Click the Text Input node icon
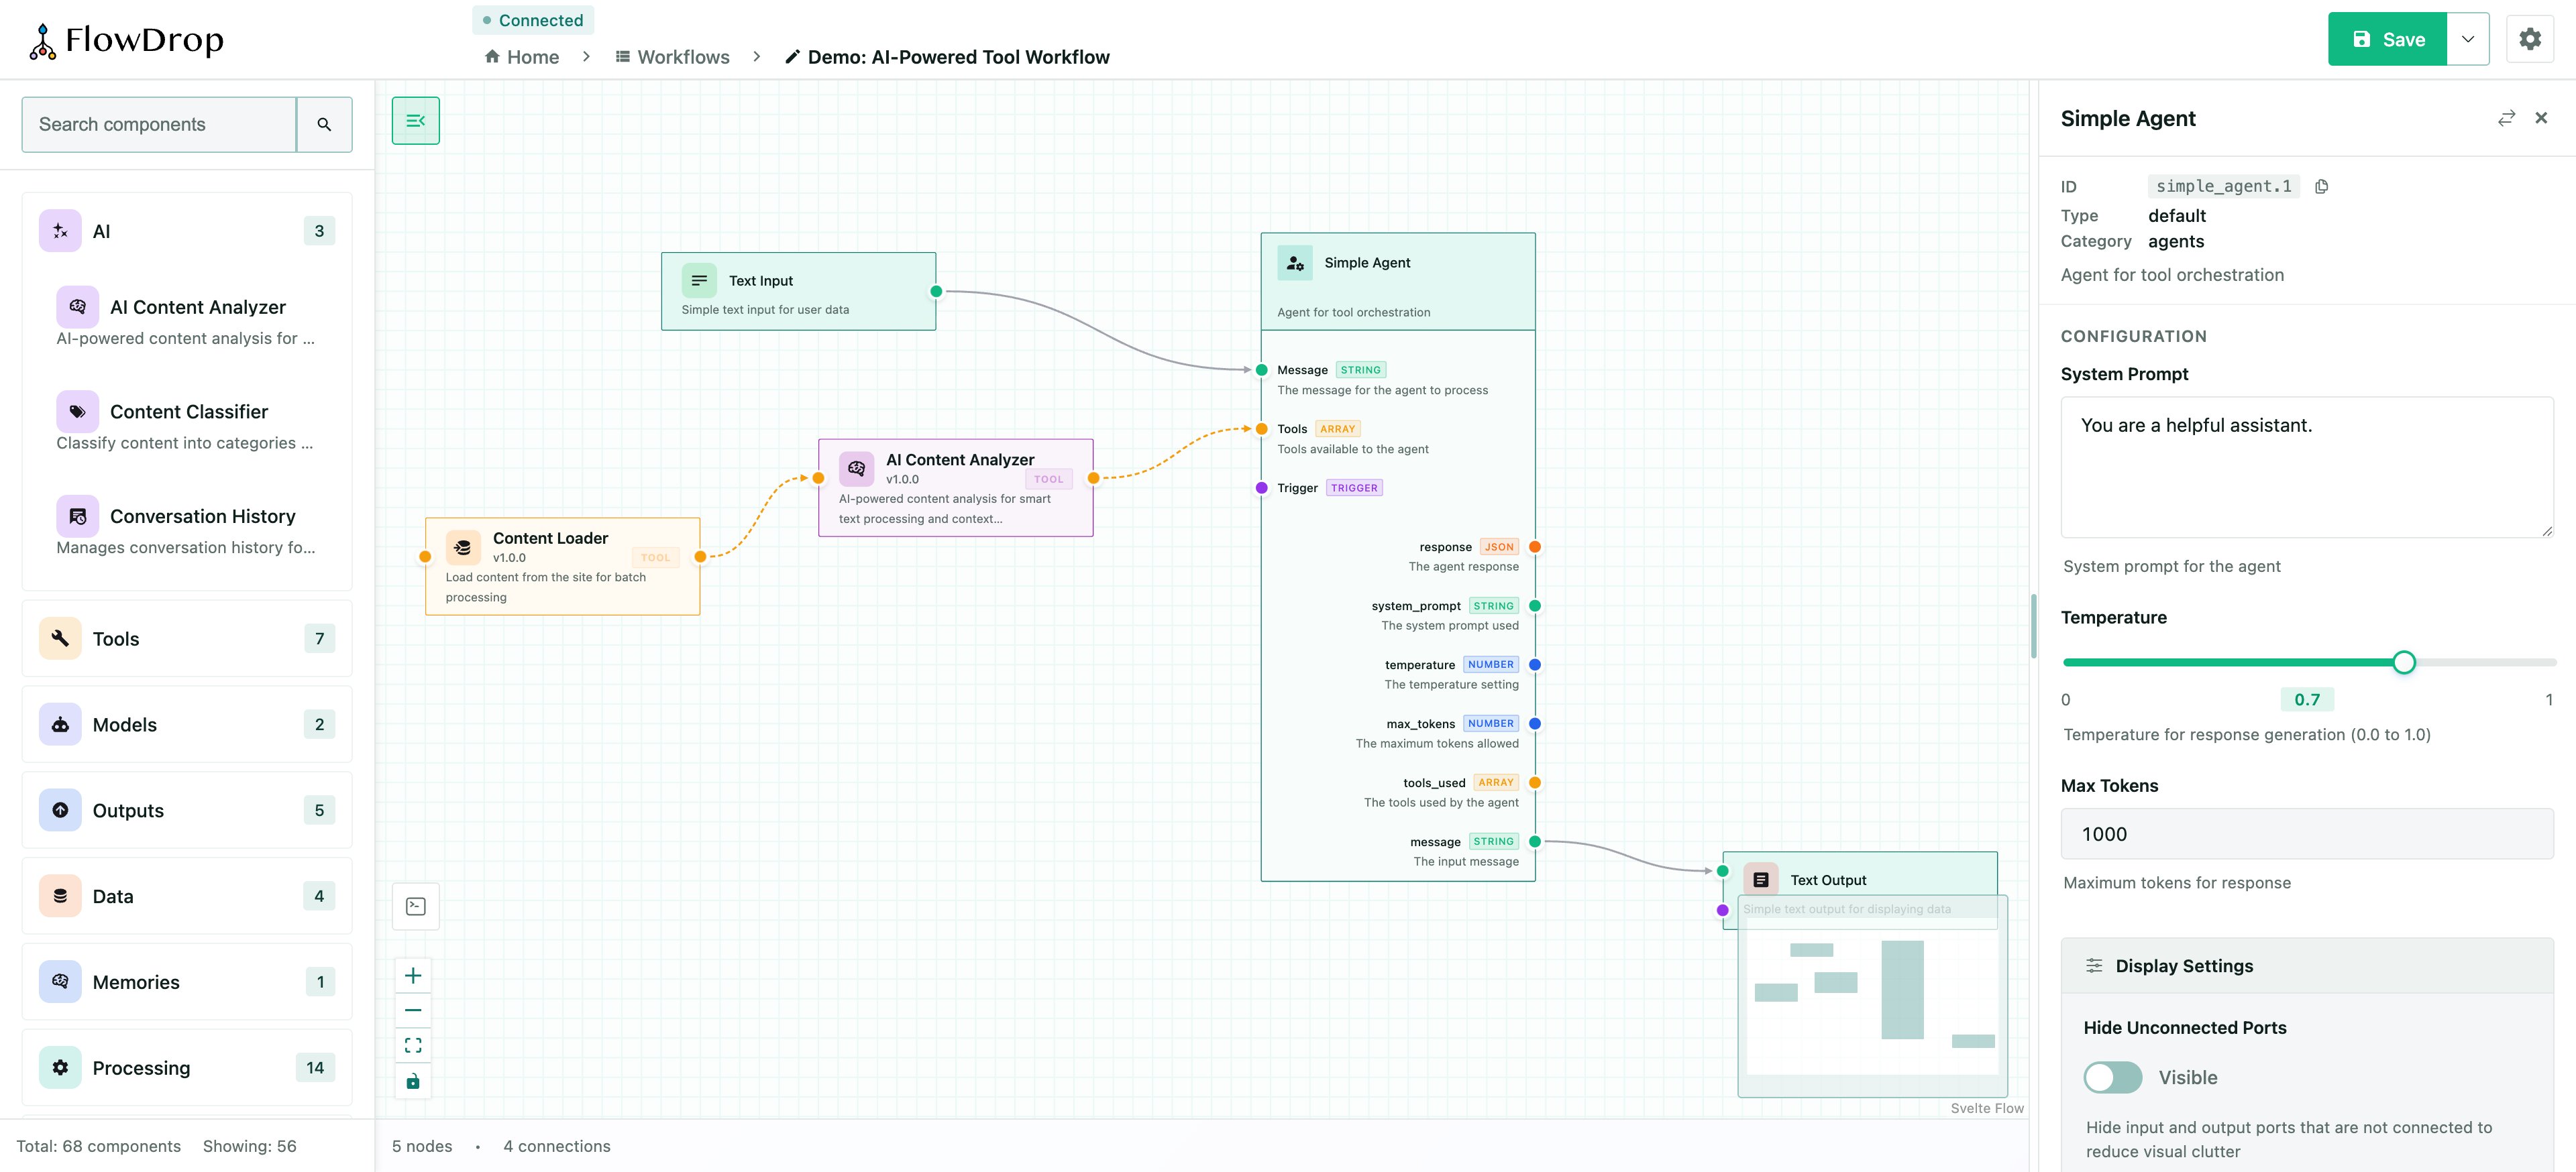The height and width of the screenshot is (1172, 2576). pos(699,281)
